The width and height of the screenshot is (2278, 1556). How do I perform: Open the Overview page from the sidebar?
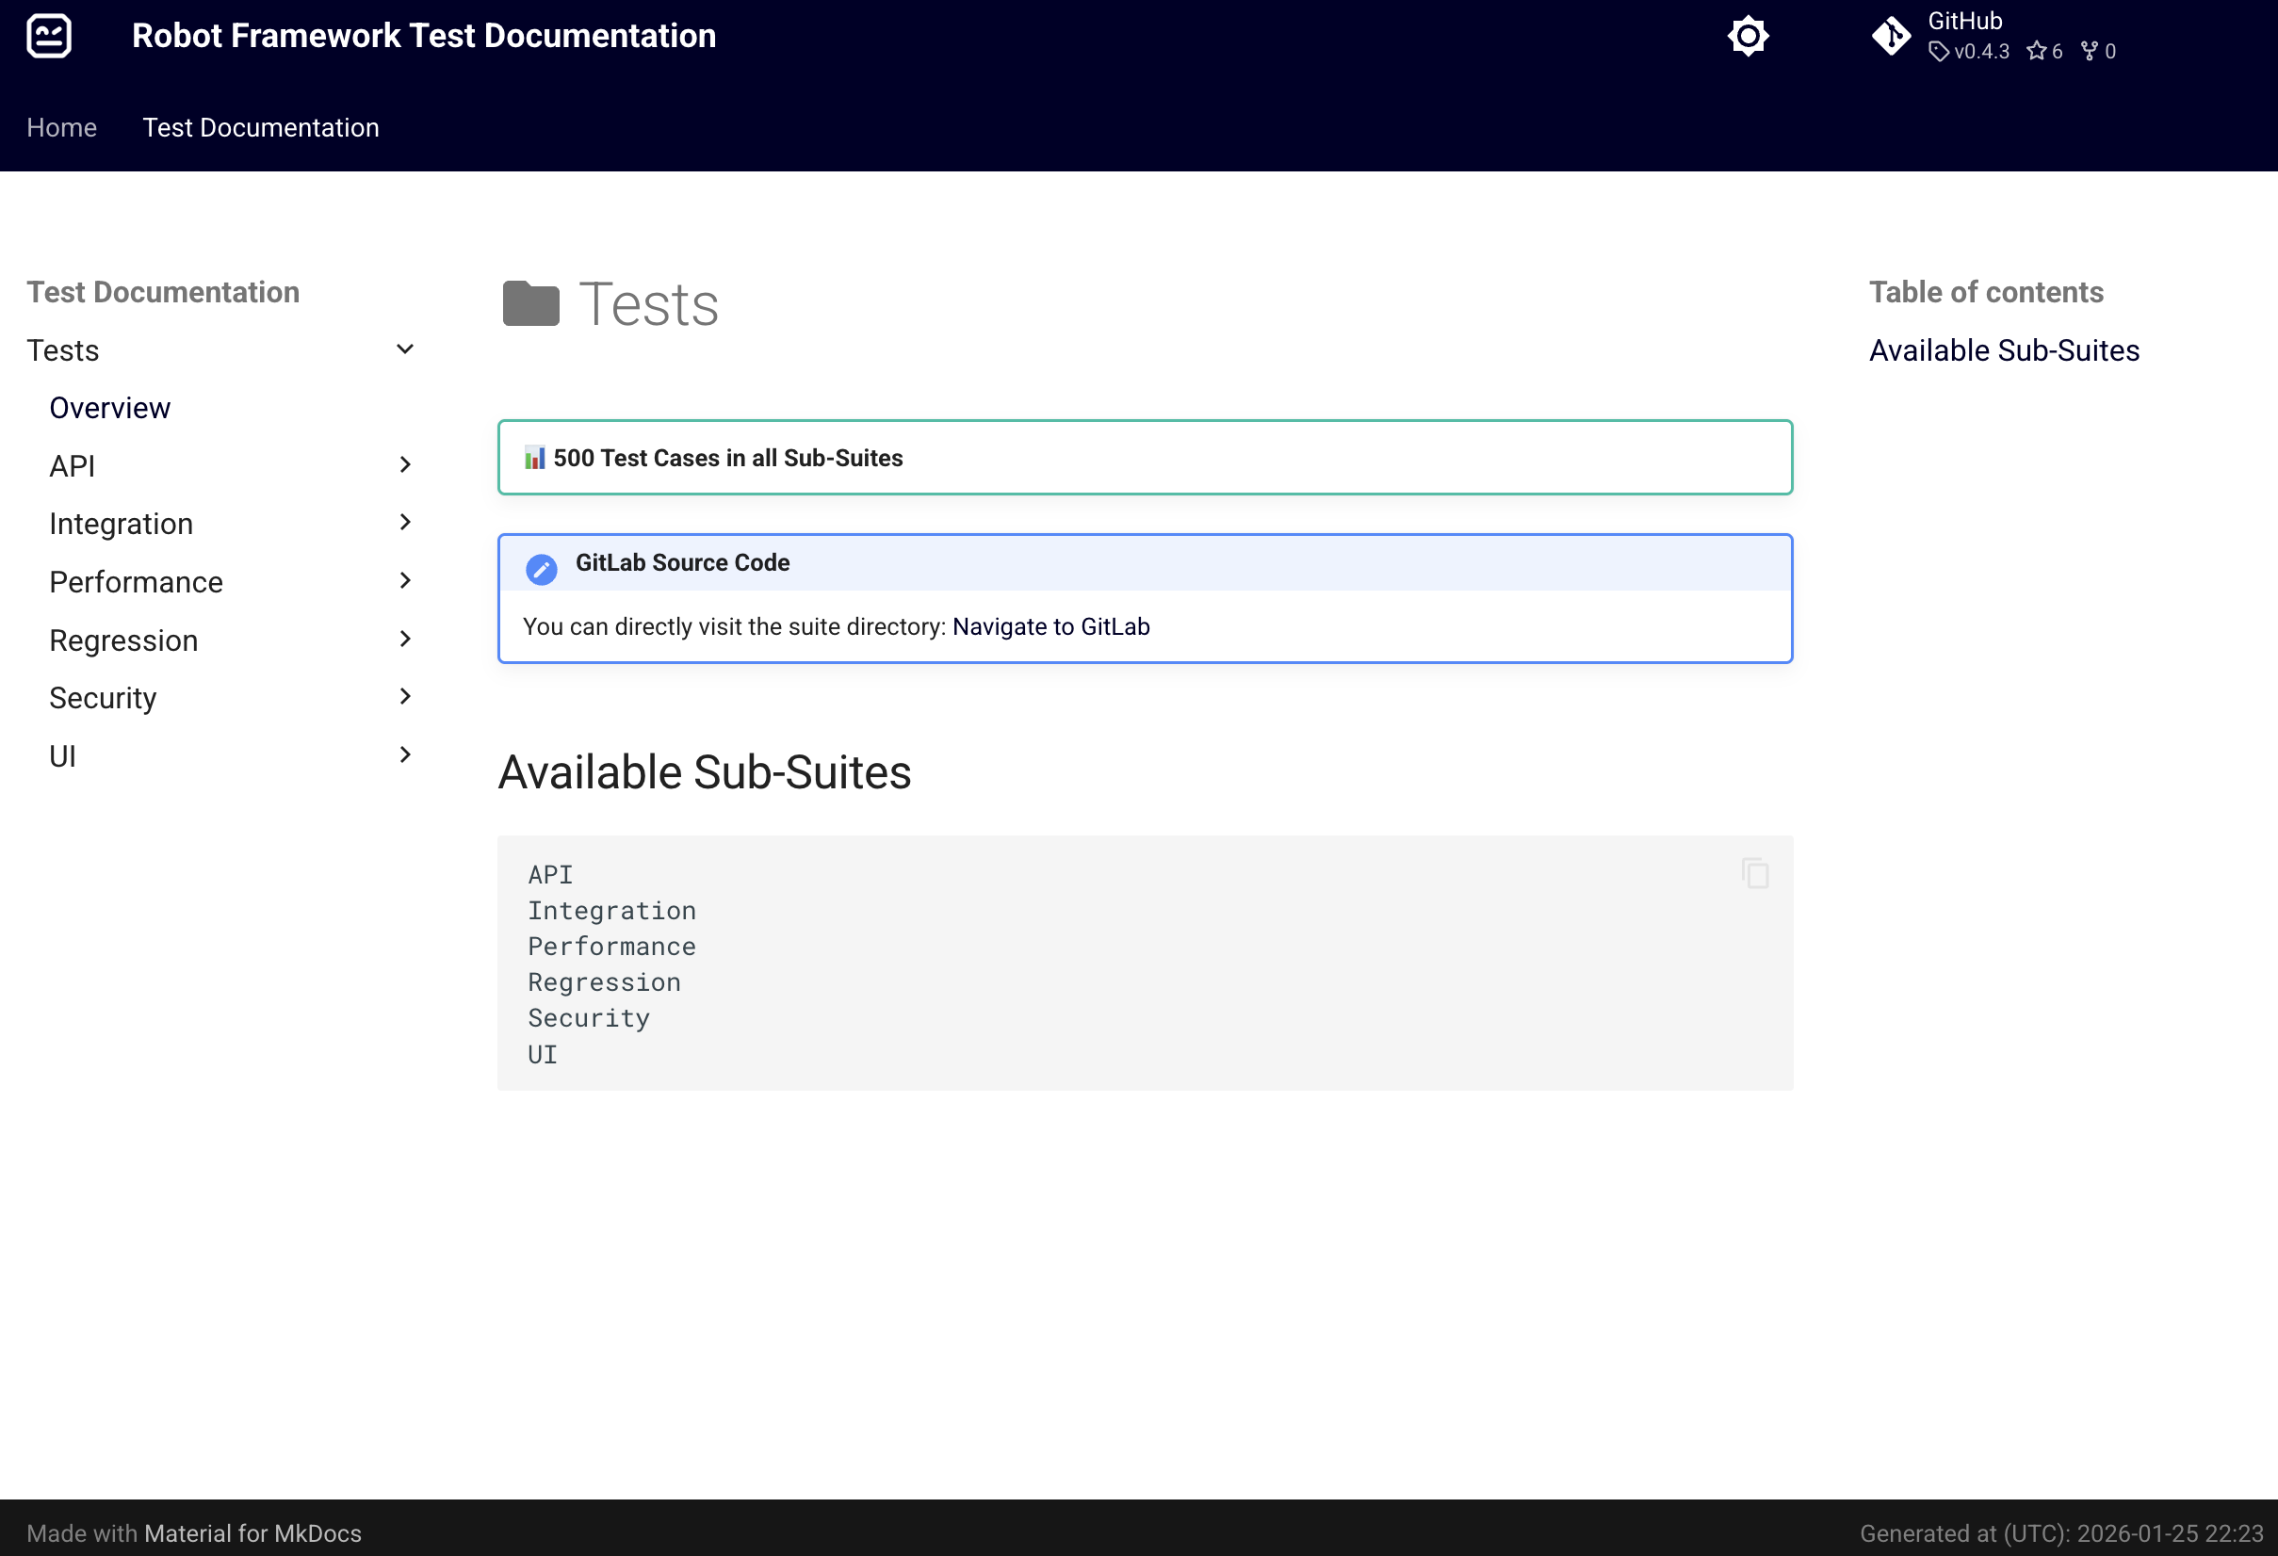pyautogui.click(x=110, y=407)
